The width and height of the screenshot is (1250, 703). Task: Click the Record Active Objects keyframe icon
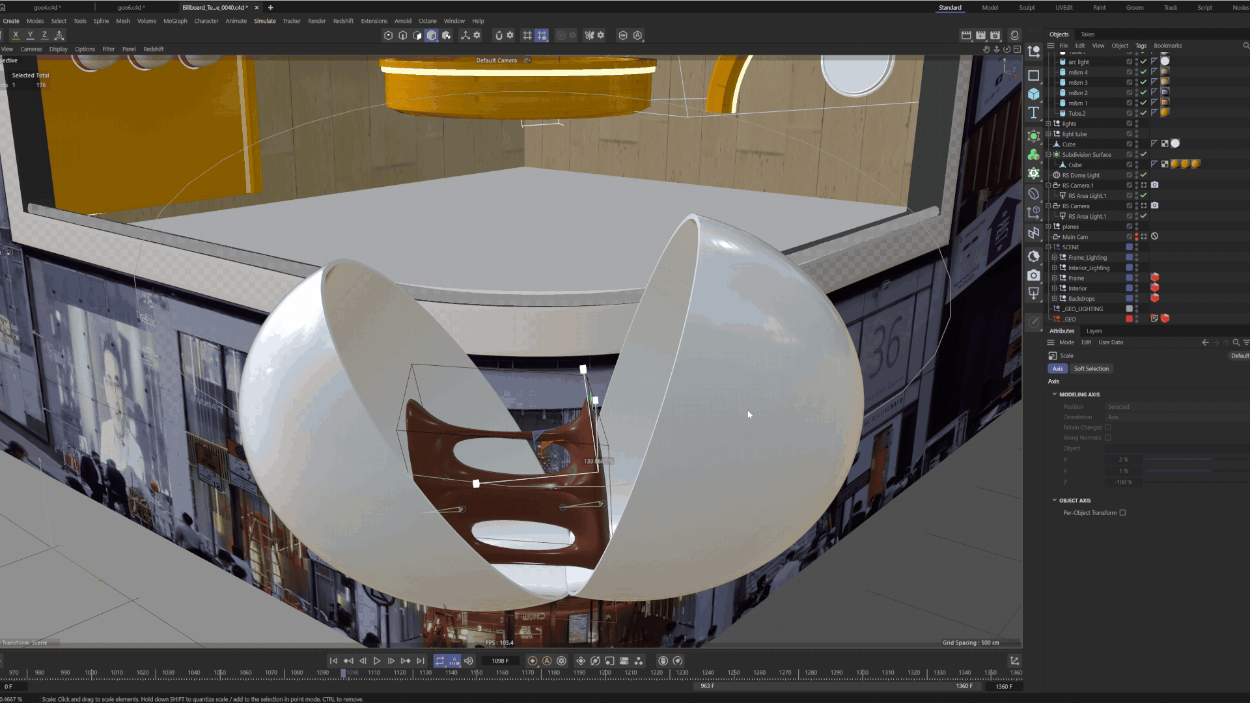pyautogui.click(x=533, y=661)
